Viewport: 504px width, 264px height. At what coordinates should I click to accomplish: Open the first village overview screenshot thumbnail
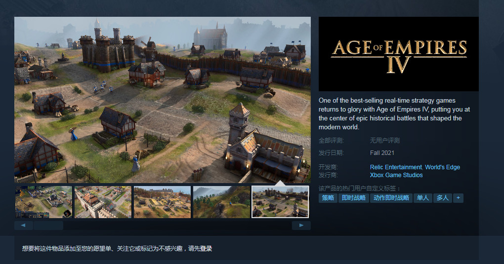pos(43,202)
